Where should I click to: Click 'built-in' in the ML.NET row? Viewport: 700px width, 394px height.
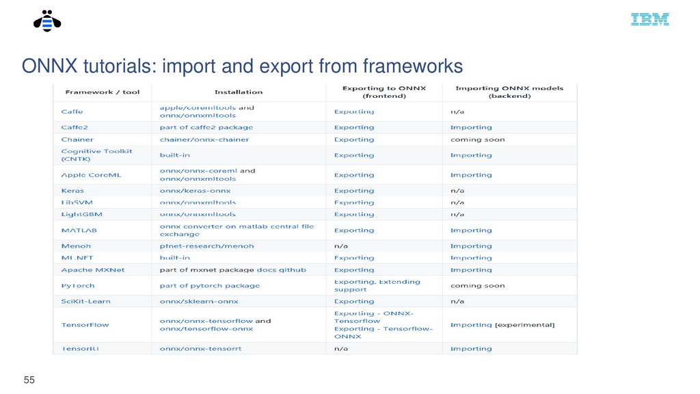175,258
